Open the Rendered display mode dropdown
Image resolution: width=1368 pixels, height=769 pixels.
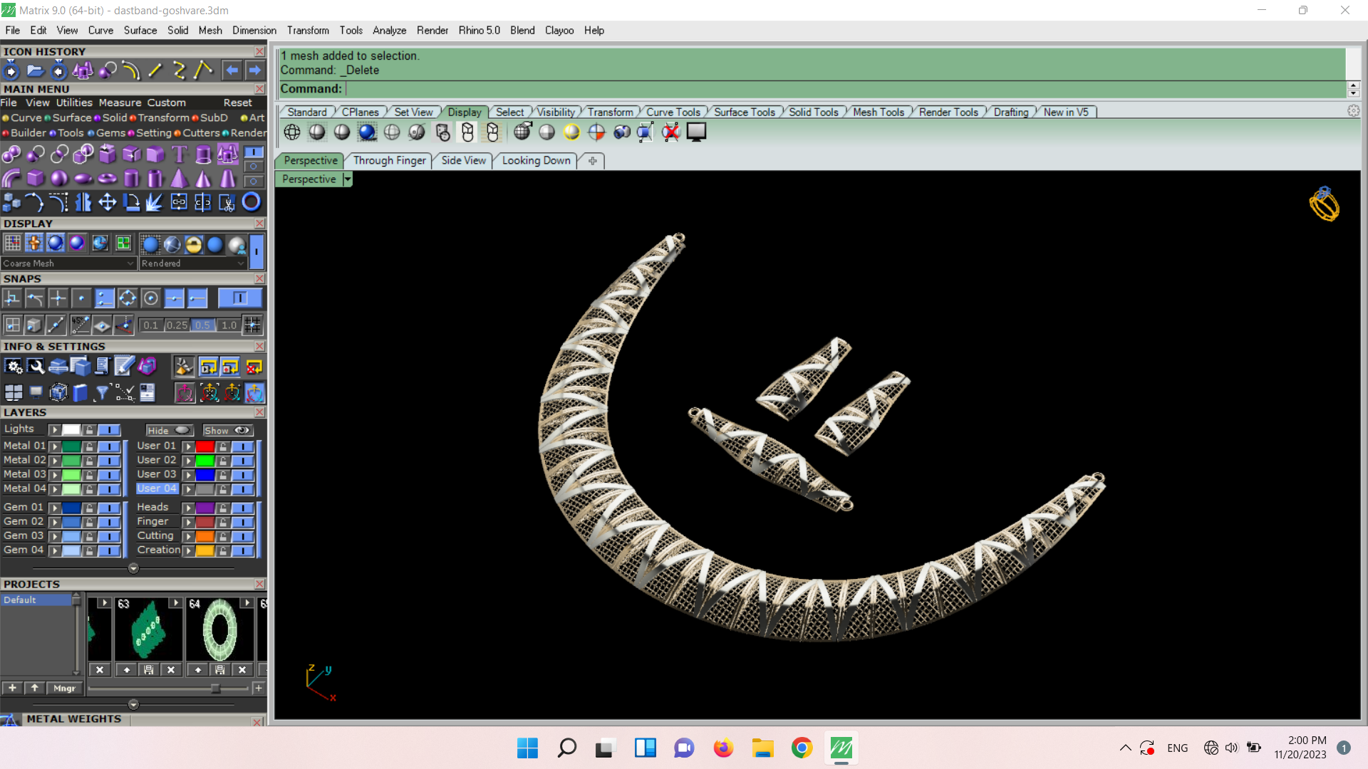pos(240,263)
